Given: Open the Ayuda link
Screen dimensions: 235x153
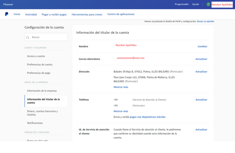Looking at the screenshot, I should point(196,4).
